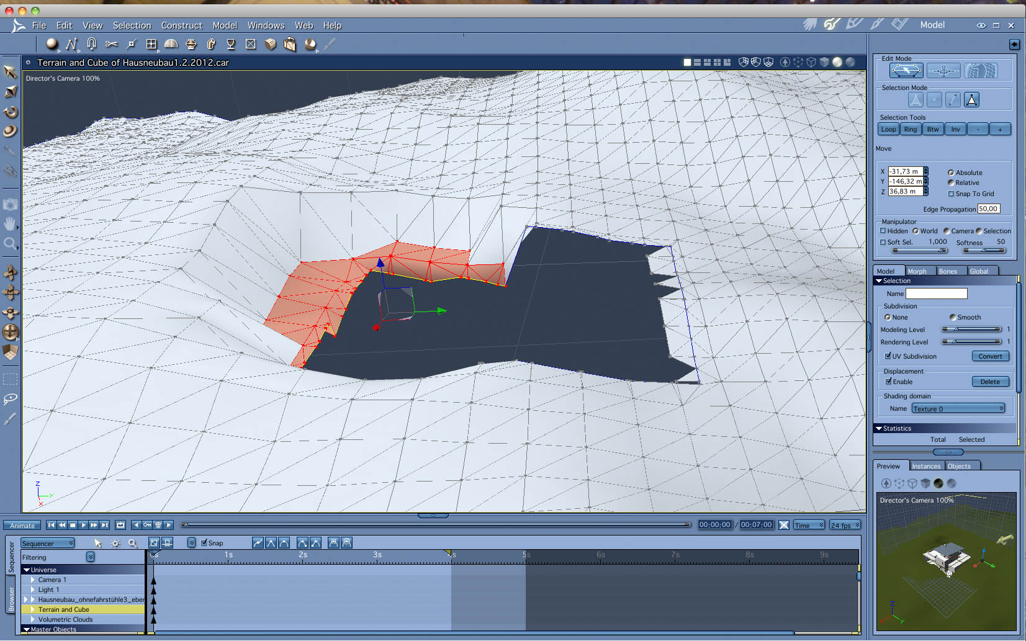Adjust the Rendering Level slider
1026x641 pixels.
tap(971, 342)
